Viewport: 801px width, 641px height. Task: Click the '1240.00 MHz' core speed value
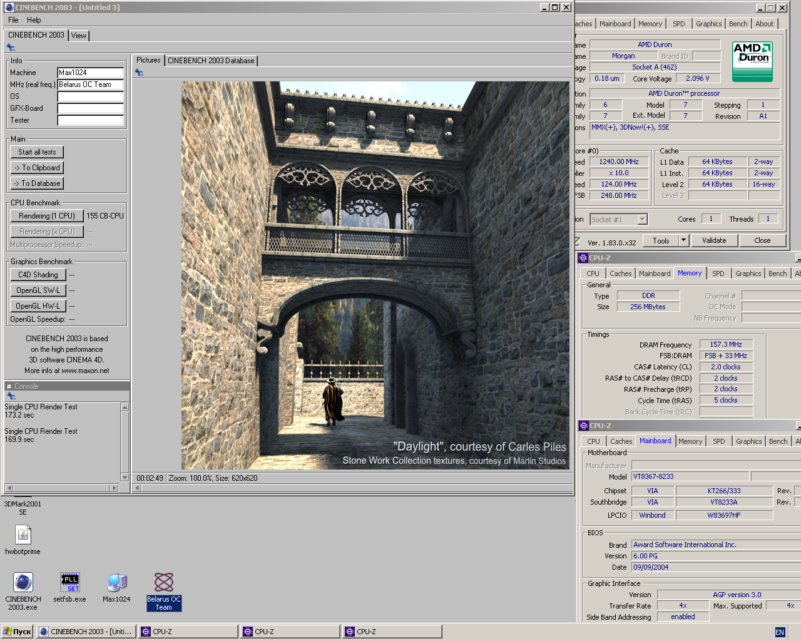619,162
